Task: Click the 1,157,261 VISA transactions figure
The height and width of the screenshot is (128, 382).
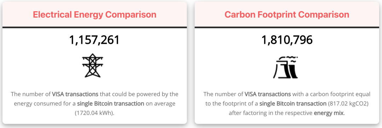Action: click(x=94, y=40)
